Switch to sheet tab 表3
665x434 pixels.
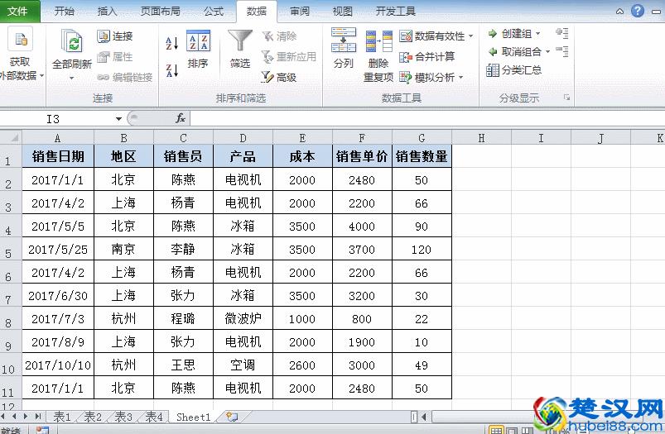[x=123, y=417]
